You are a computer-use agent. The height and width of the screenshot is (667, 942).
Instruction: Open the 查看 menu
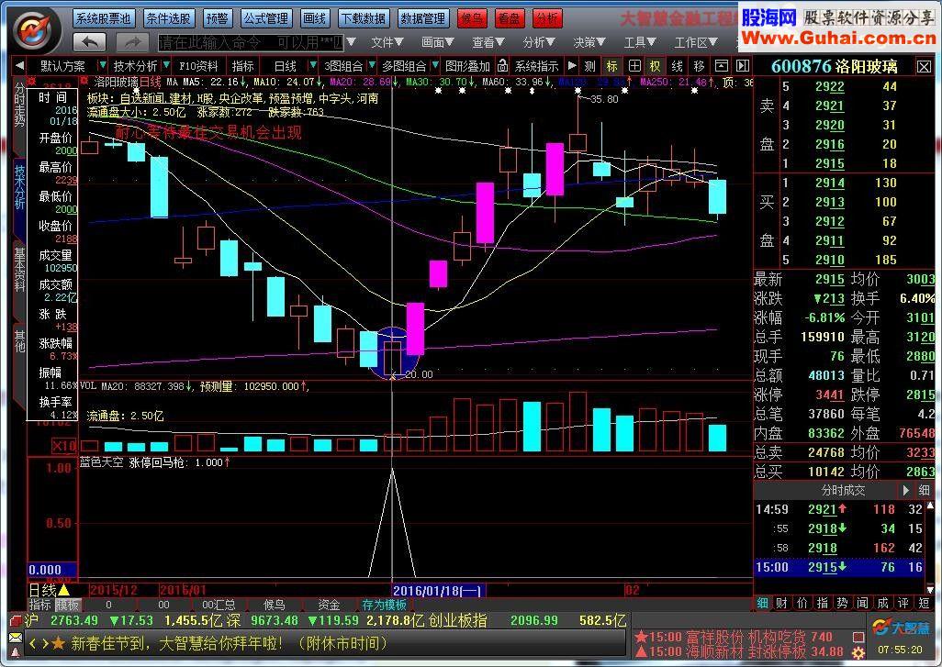[488, 42]
